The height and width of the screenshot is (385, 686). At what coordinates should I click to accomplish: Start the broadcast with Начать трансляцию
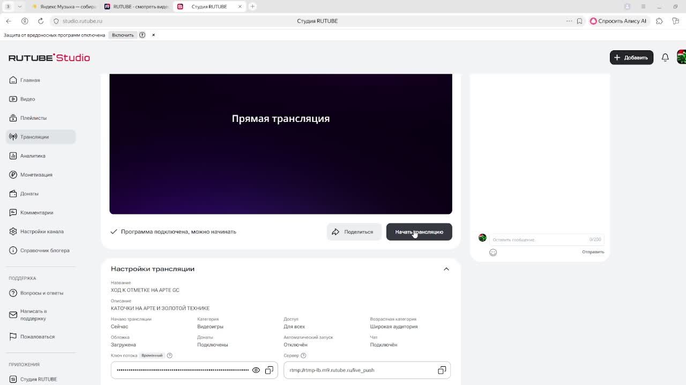[419, 232]
